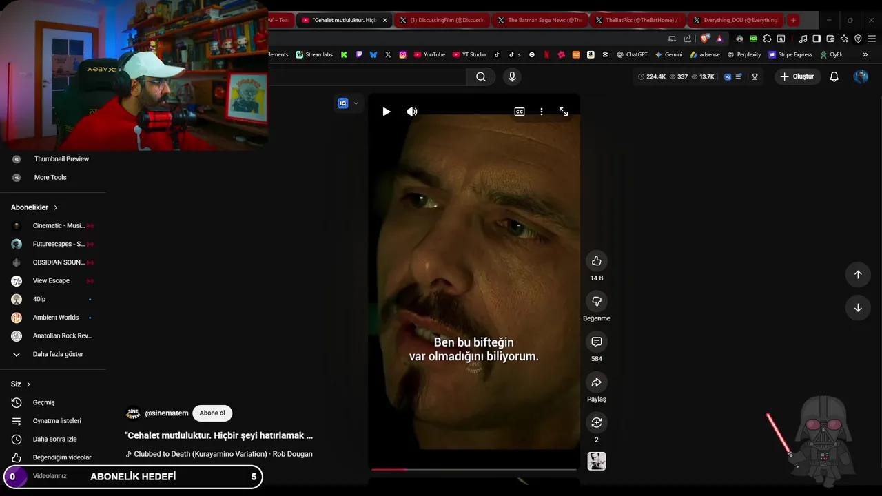Expand the Abonelikler section chevron
Viewport: 882px width, 496px height.
(56, 207)
